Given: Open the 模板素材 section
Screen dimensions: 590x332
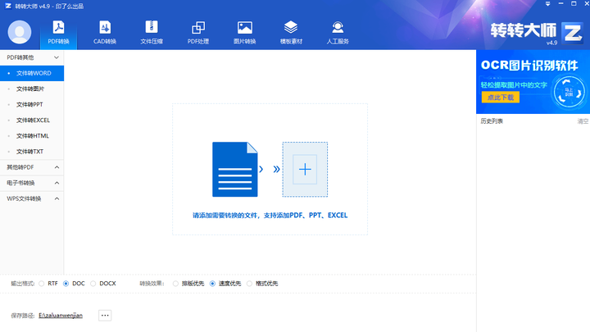Looking at the screenshot, I should pos(291,33).
